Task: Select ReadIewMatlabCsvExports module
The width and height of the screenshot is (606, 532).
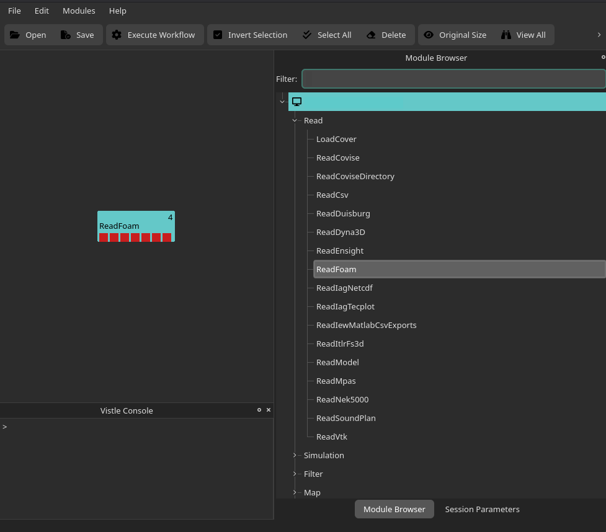Action: click(x=367, y=325)
